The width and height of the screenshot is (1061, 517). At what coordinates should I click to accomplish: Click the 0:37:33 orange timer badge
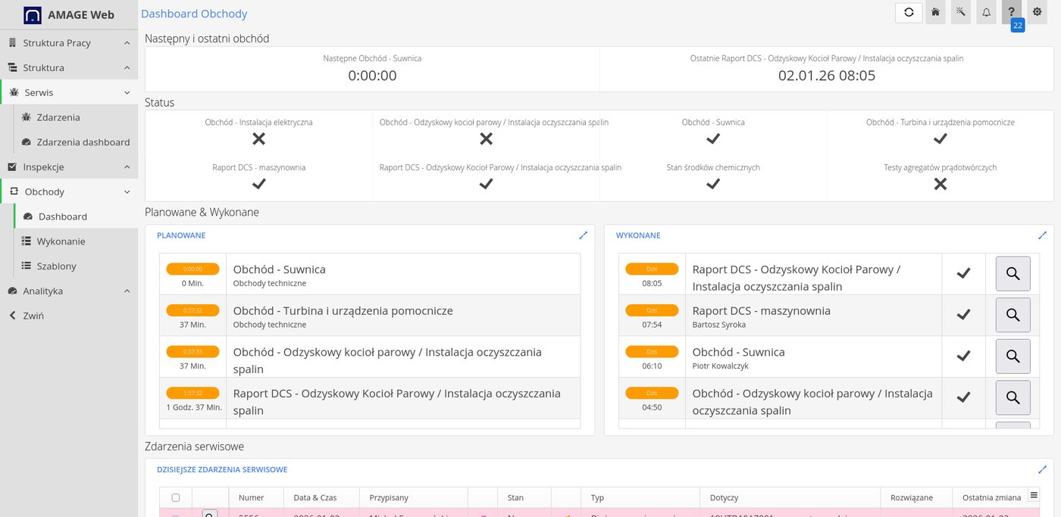click(193, 351)
